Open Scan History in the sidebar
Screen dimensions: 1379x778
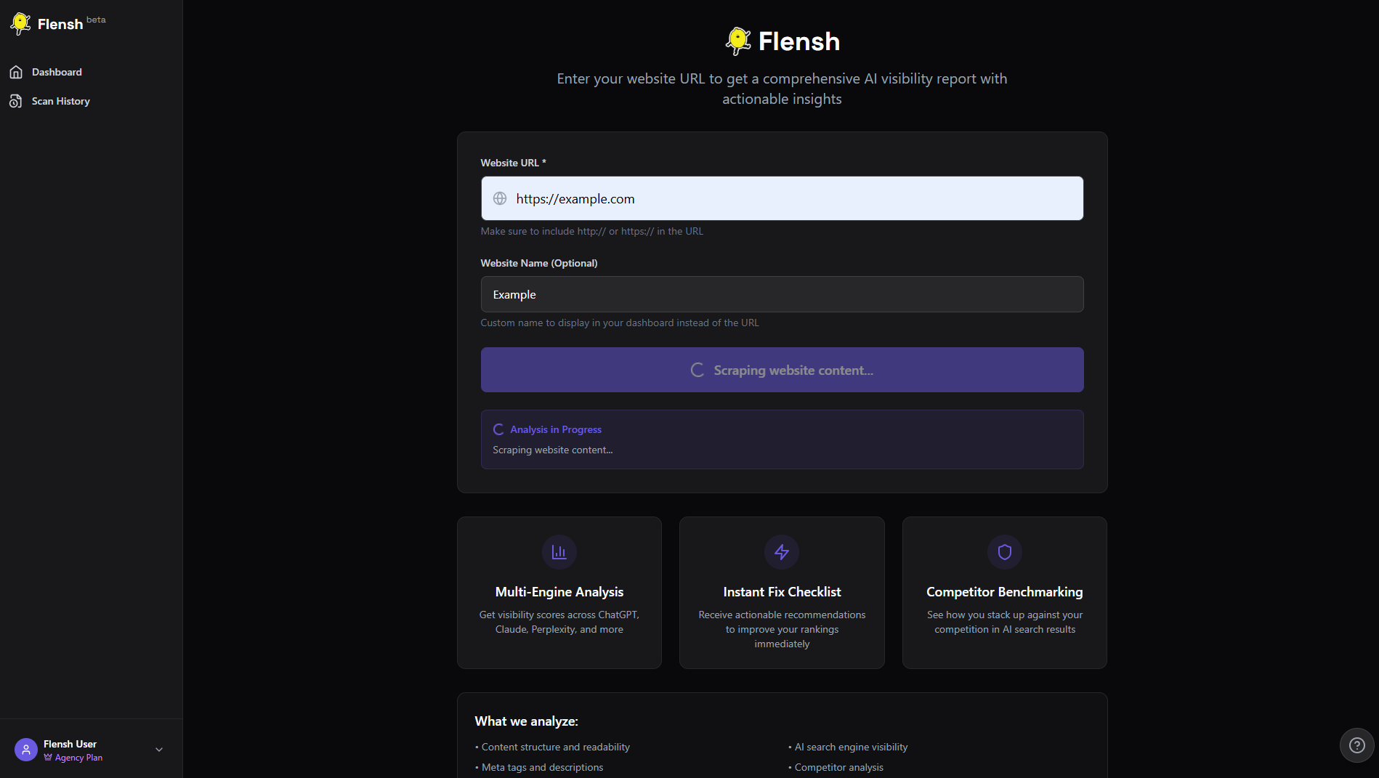(x=61, y=101)
